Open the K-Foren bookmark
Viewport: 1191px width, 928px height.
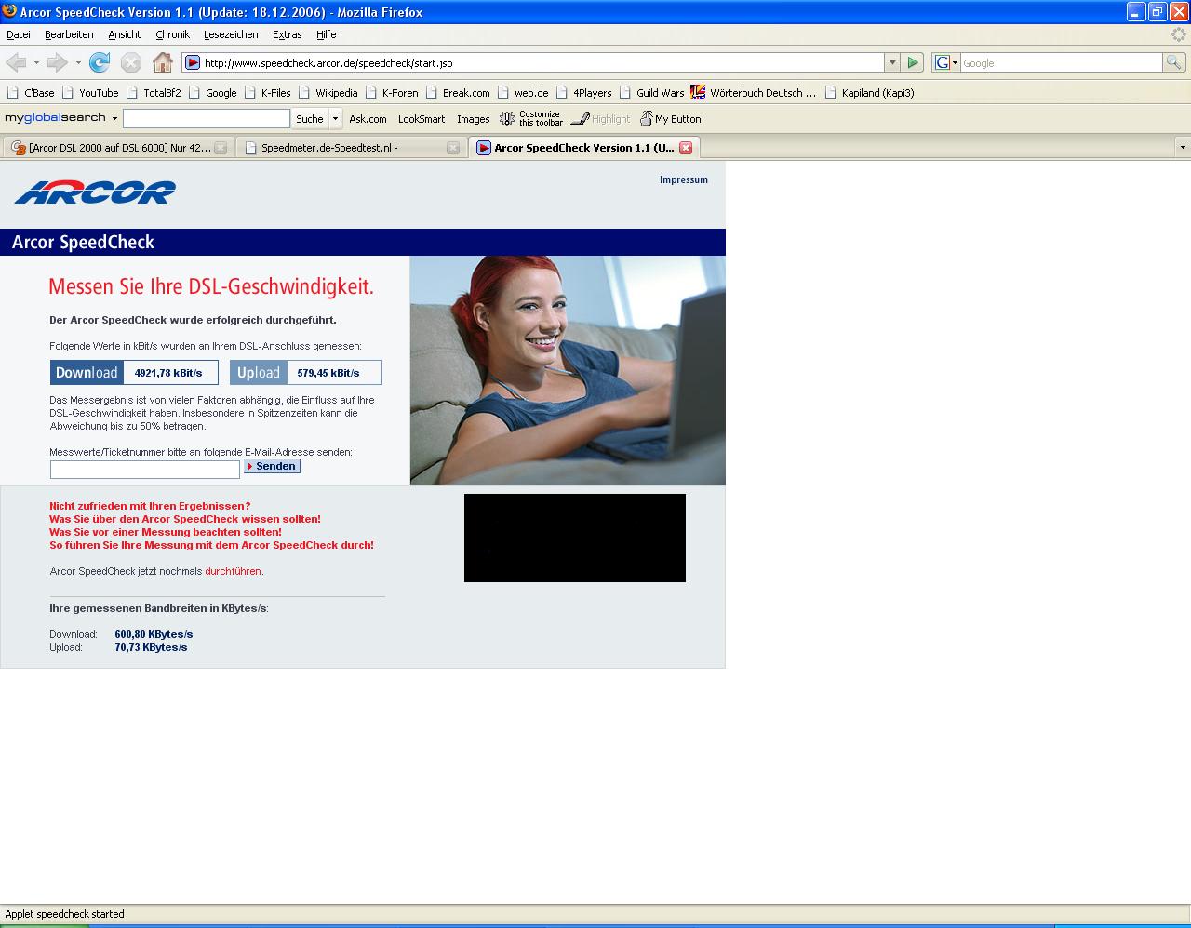coord(392,93)
